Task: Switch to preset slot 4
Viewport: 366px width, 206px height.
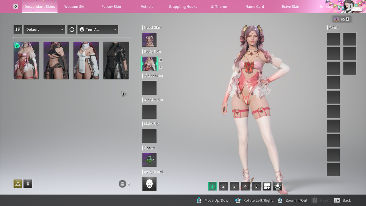Action: (245, 186)
